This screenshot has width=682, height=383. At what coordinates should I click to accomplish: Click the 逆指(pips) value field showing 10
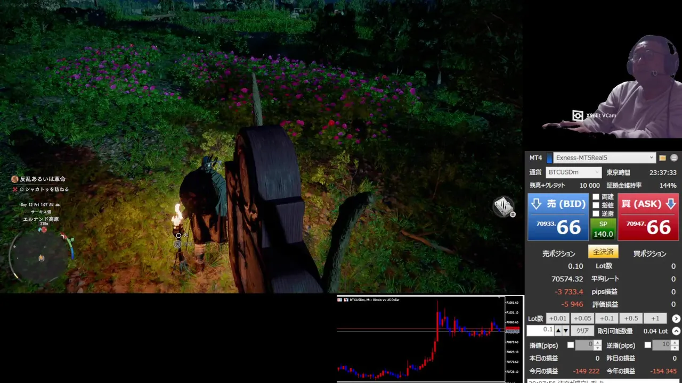(662, 345)
